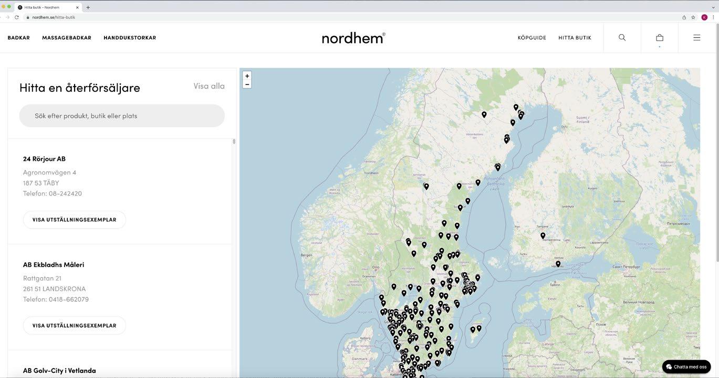Open the MASSAGEBADKAR menu
The image size is (719, 378).
[x=67, y=38]
